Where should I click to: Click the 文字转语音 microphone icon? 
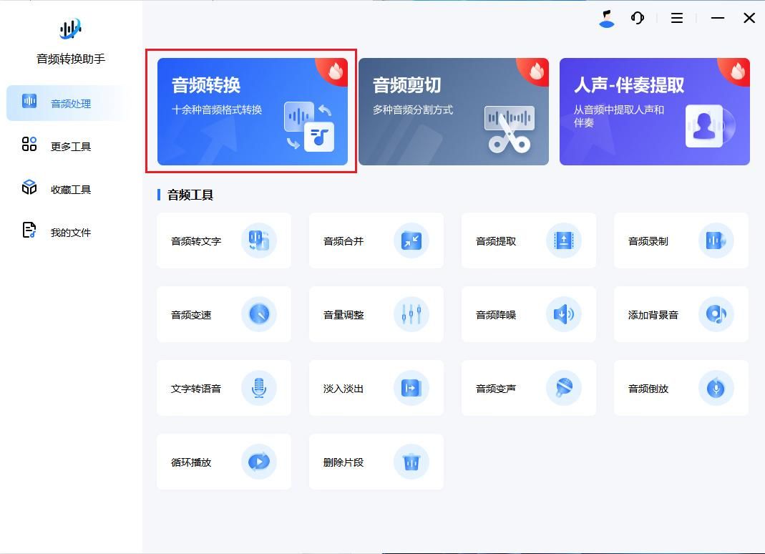[x=259, y=387]
